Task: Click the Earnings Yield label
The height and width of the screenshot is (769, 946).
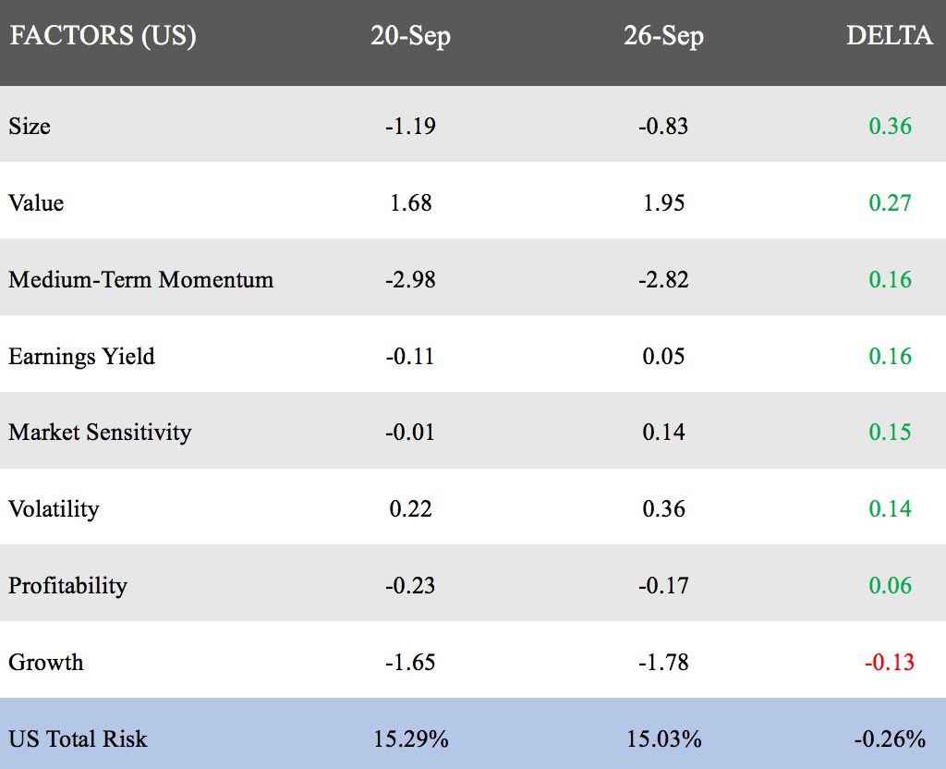Action: point(81,356)
